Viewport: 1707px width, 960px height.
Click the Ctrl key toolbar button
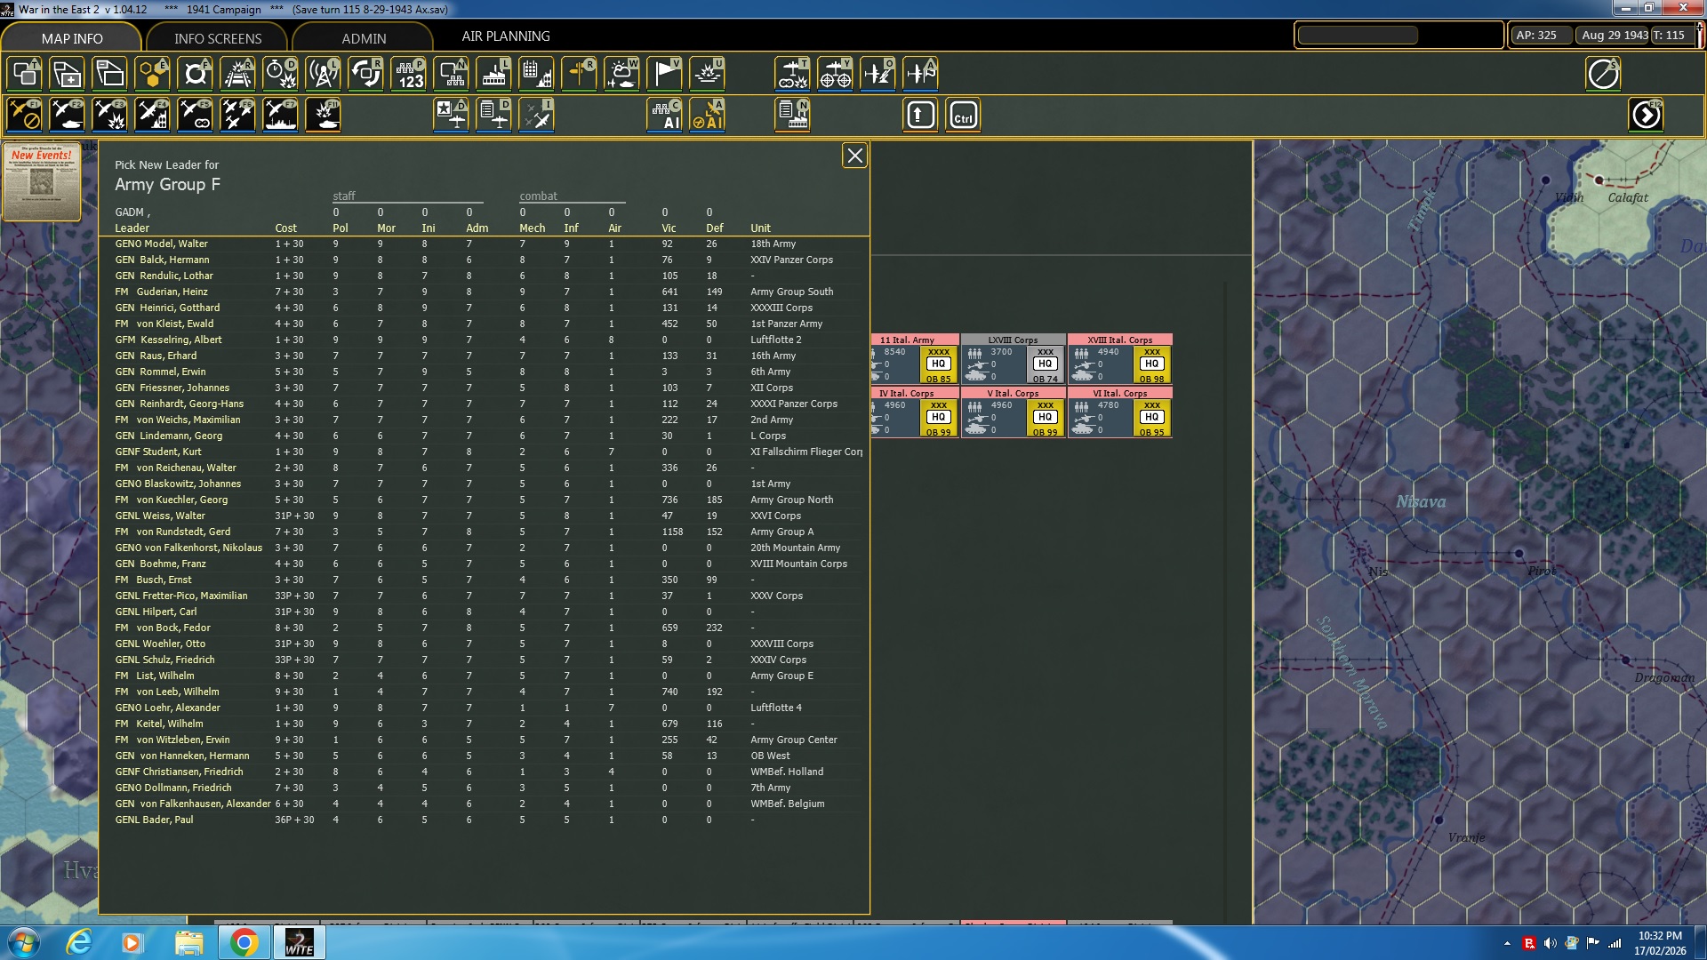point(964,116)
